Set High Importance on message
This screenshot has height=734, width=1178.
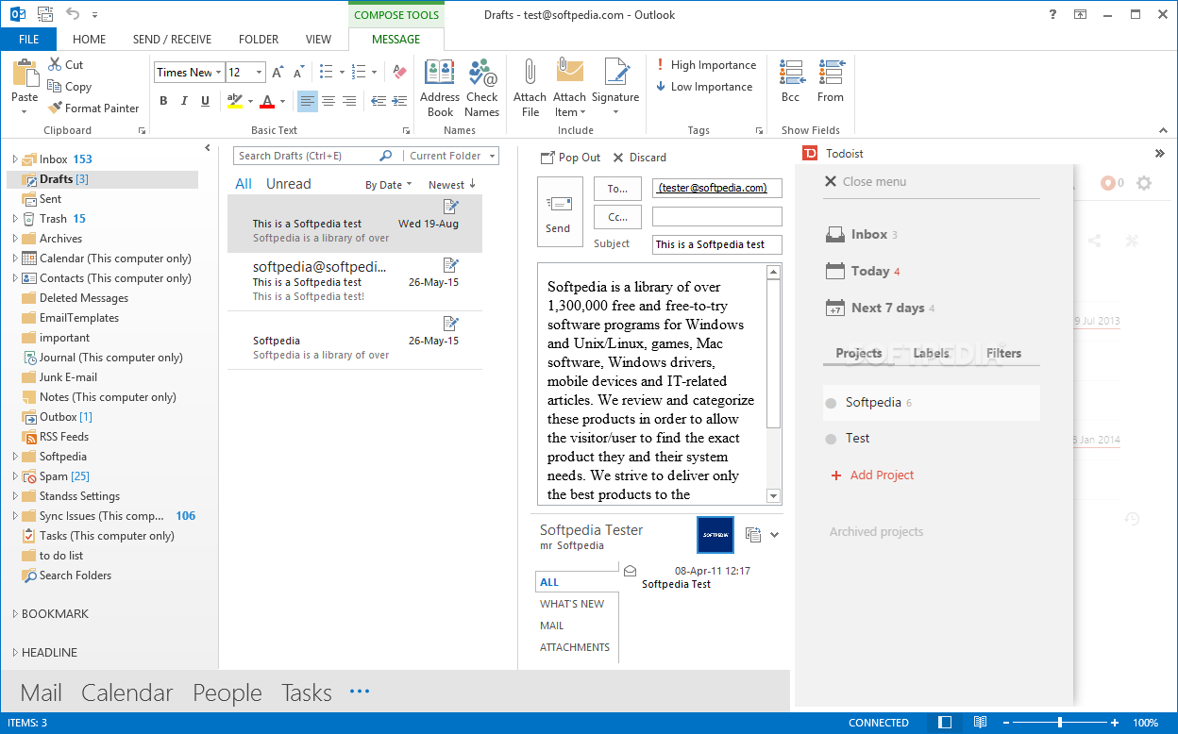click(x=706, y=65)
